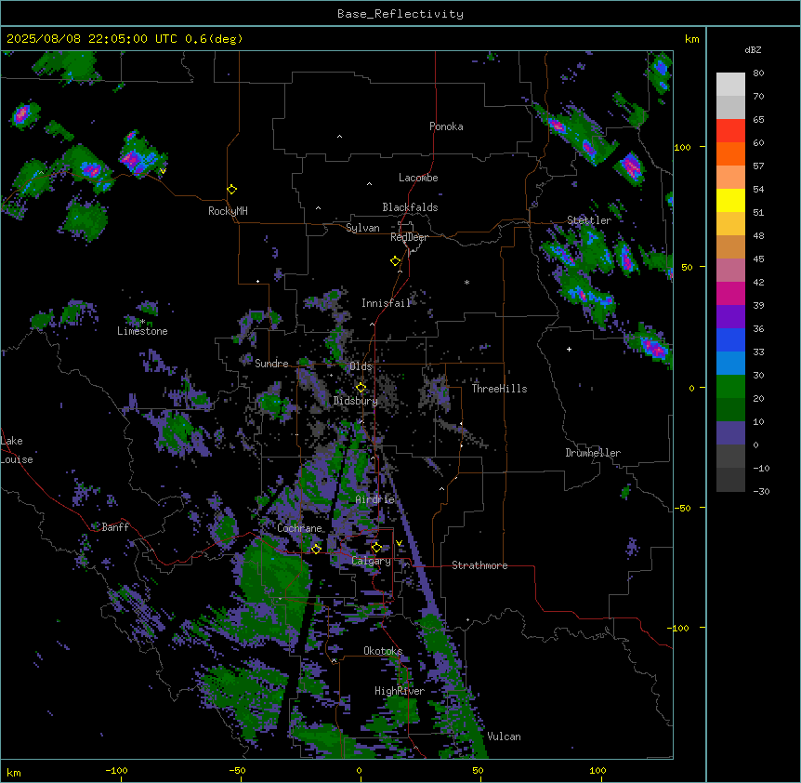801x783 pixels.
Task: Select the yellow diamond marker below Cochrane
Action: 316,549
